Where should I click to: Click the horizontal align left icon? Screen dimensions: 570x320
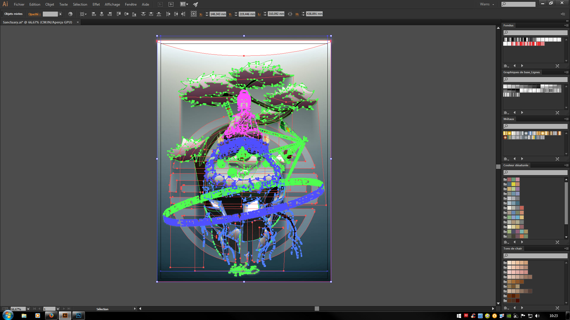[x=94, y=14]
